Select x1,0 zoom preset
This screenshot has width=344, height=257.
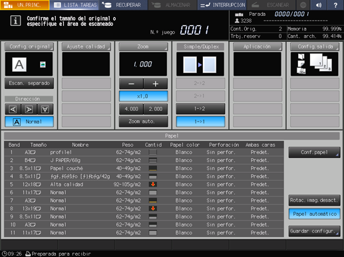click(x=143, y=96)
